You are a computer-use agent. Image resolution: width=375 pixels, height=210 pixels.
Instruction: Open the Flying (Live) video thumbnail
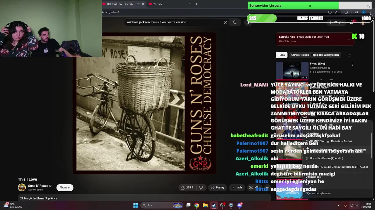[x=292, y=71]
